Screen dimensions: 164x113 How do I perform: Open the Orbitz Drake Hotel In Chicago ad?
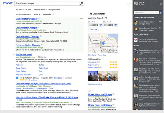tap(100, 94)
